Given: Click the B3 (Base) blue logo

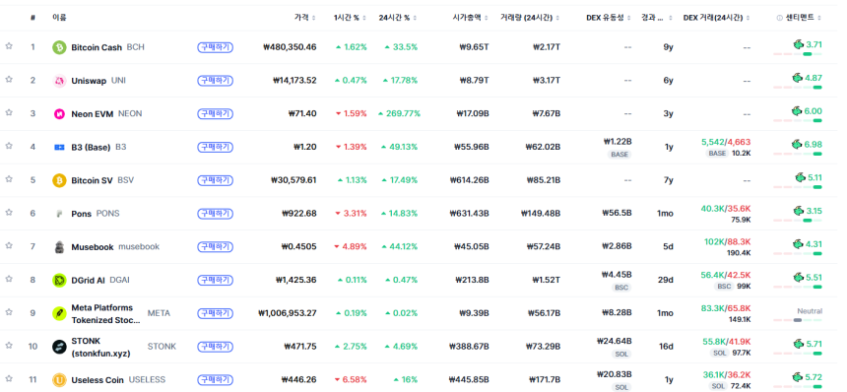Looking at the screenshot, I should [59, 148].
